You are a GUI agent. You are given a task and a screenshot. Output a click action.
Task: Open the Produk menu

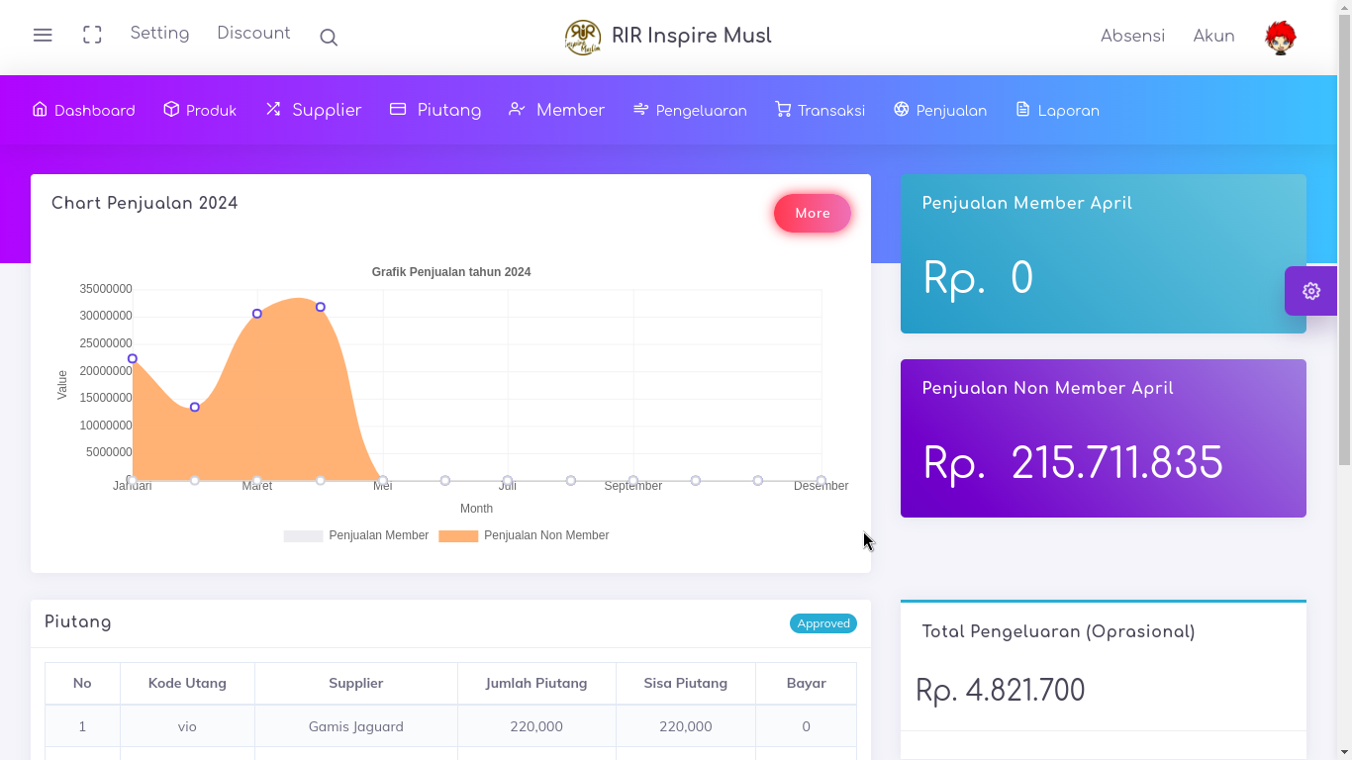200,110
